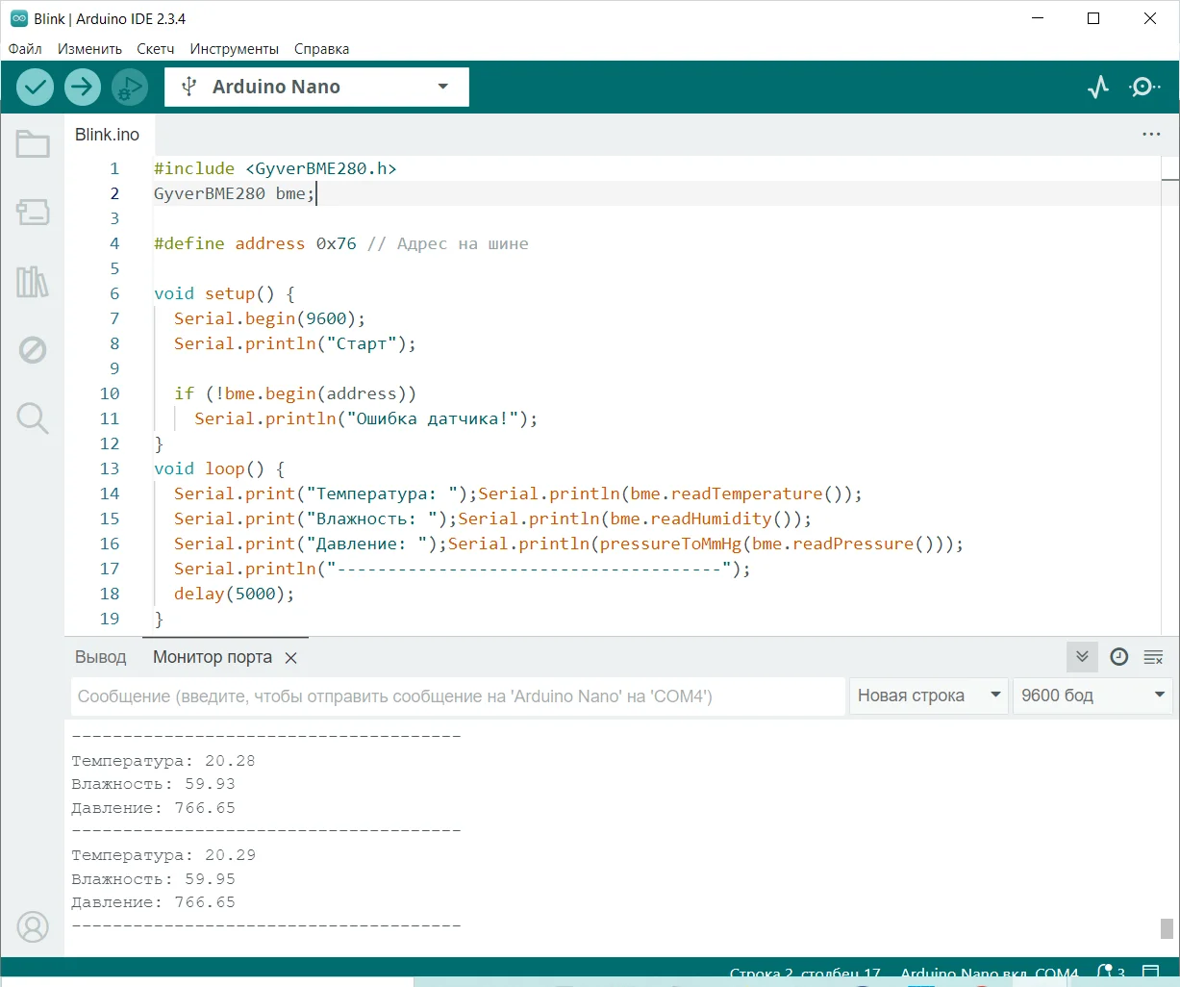The image size is (1180, 987).
Task: Start the debugger with the debug icon
Action: (129, 88)
